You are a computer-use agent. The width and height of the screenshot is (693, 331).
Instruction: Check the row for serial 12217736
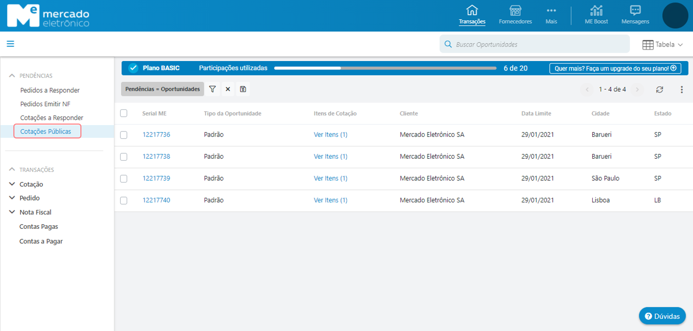(124, 135)
